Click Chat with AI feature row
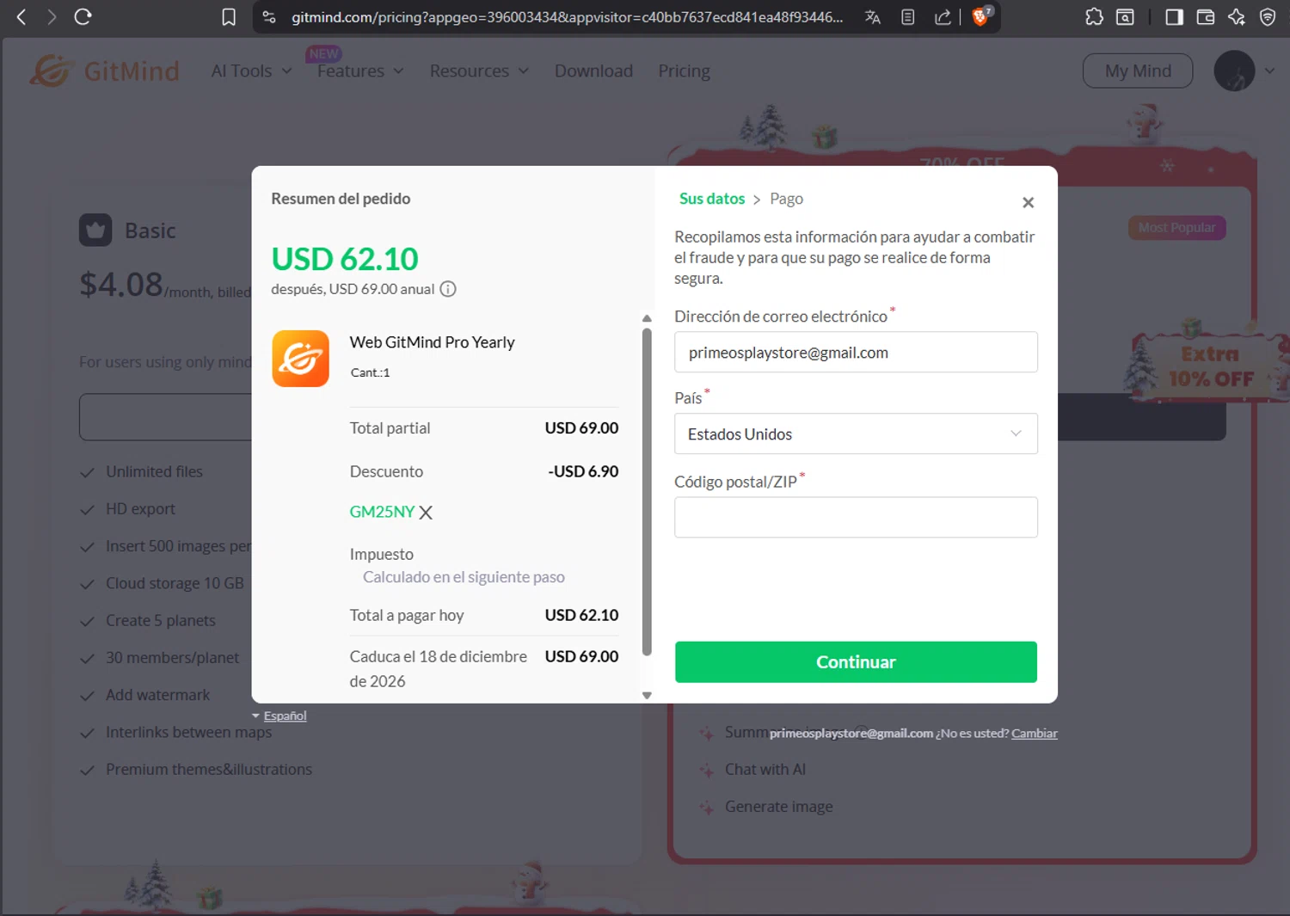 tap(765, 769)
